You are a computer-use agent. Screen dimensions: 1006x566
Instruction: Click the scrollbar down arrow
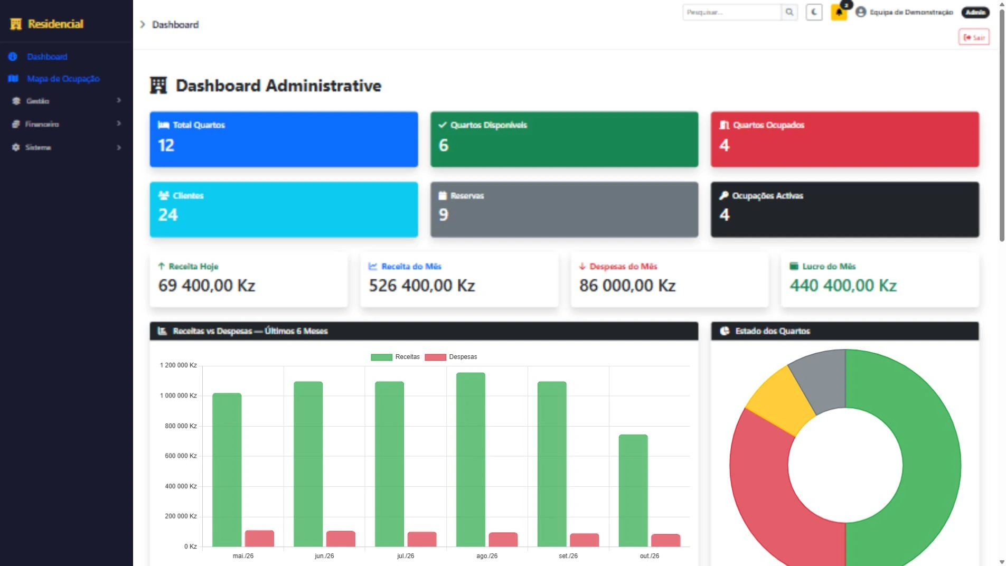point(1002,562)
